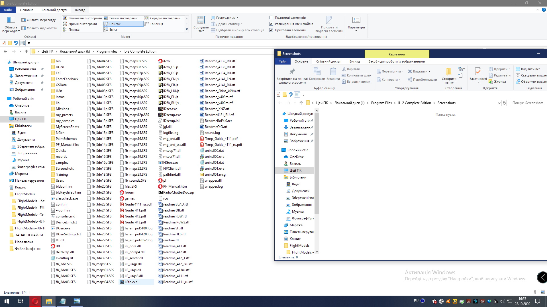Toggle the Прапорці елементів checkbox
This screenshot has height=307, width=547.
click(271, 18)
